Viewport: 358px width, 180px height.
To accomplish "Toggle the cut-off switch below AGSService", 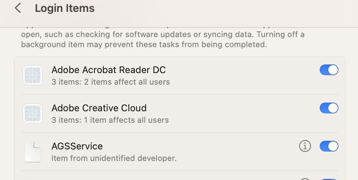I will coord(329,179).
